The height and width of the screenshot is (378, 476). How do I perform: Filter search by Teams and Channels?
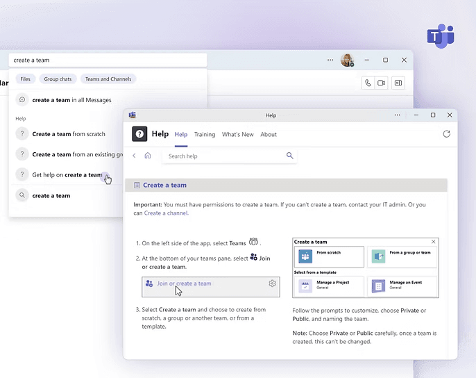[x=108, y=79]
